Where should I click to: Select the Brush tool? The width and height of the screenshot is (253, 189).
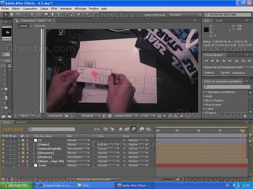[67, 15]
